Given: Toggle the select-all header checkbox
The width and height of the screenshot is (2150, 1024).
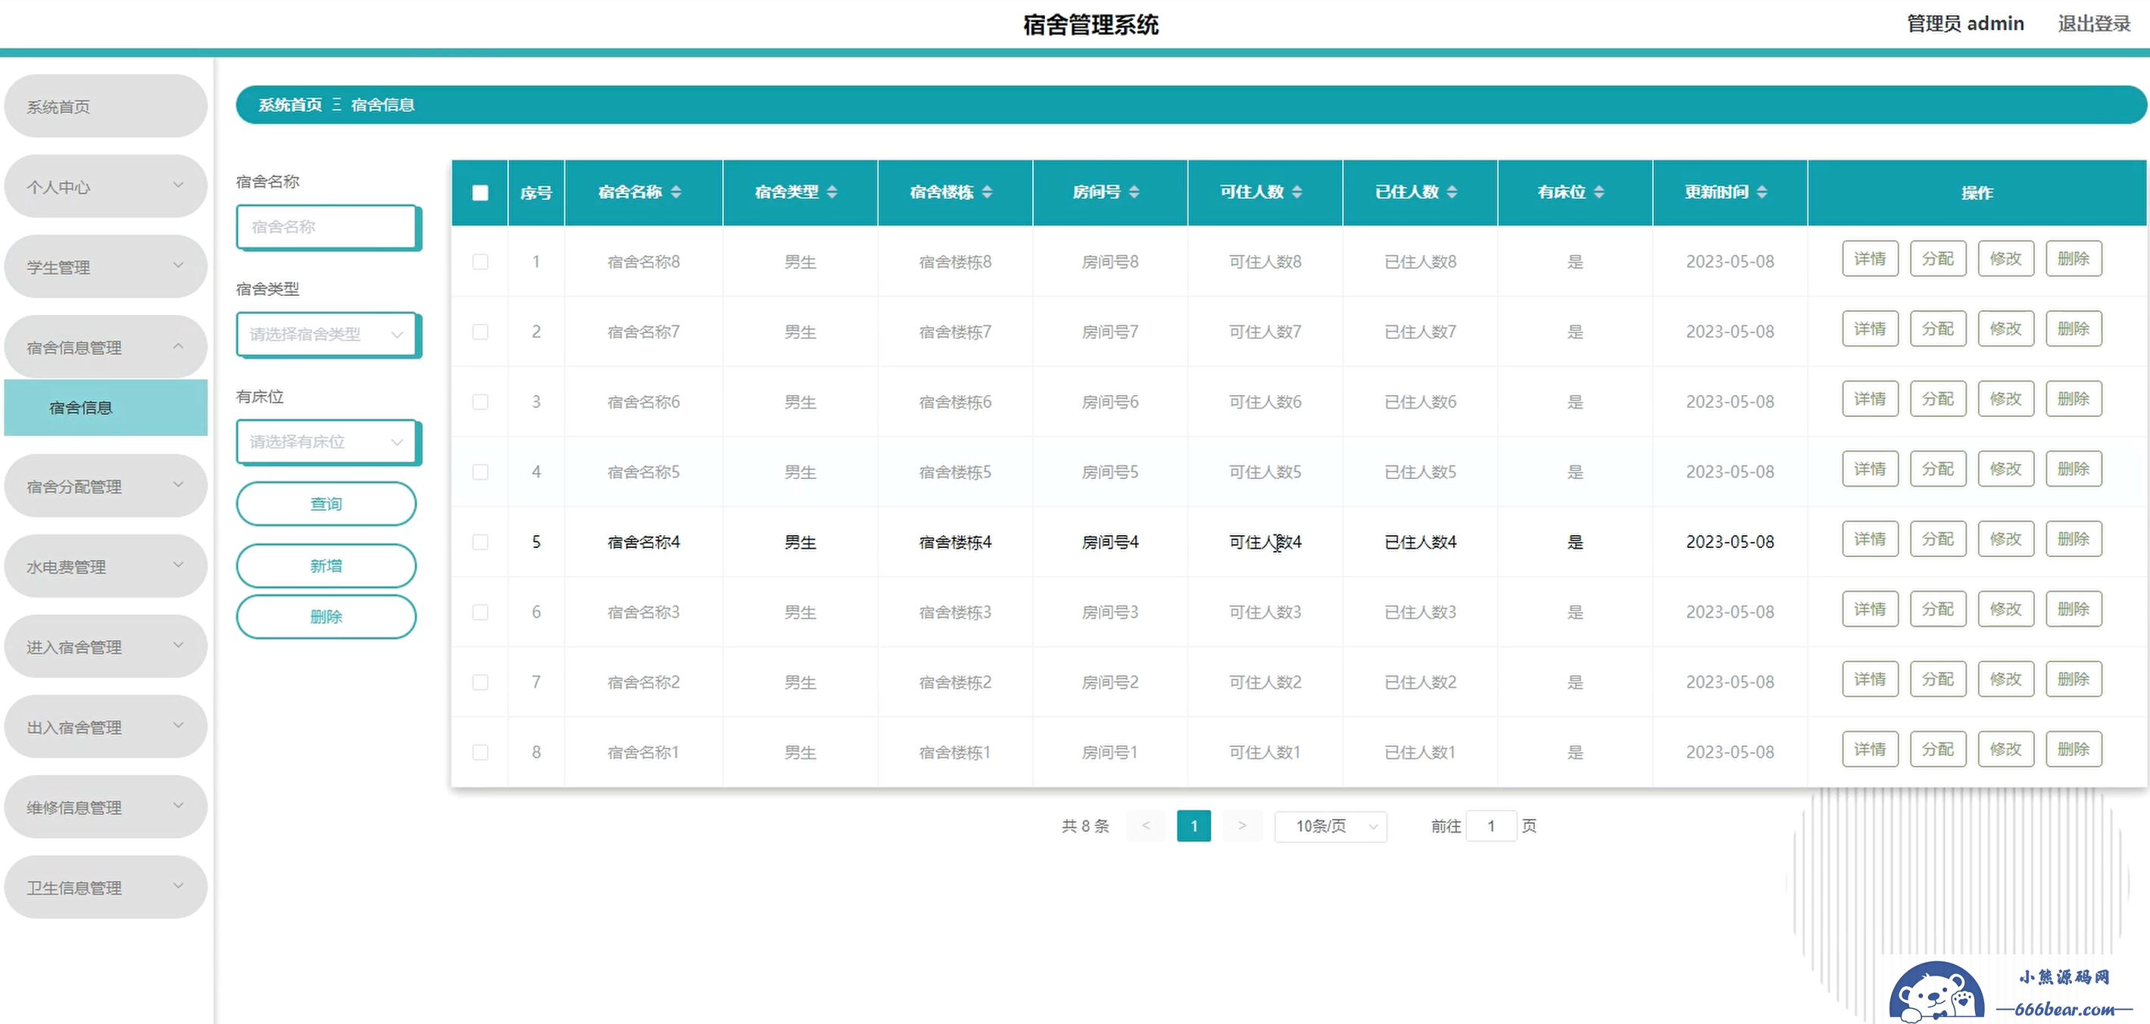Looking at the screenshot, I should [480, 193].
